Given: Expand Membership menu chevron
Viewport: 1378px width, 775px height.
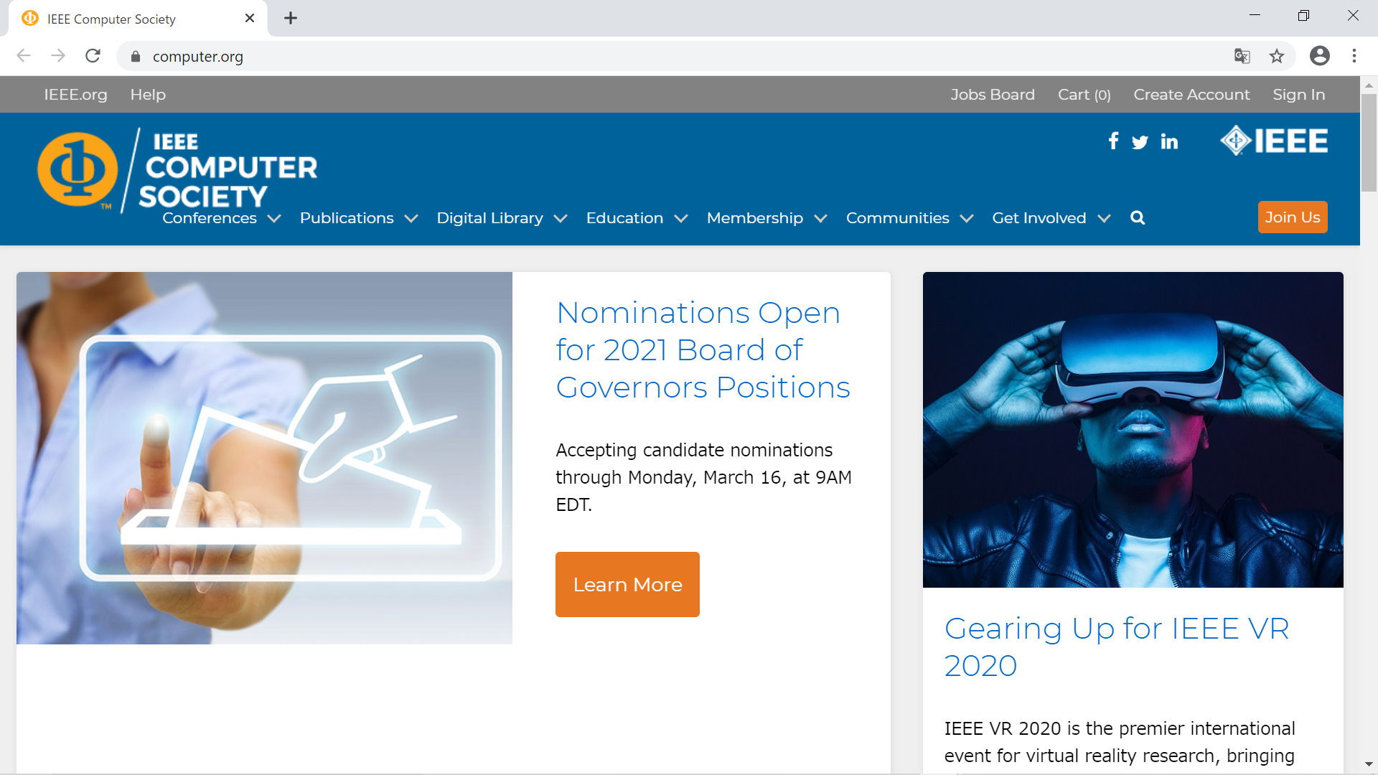Looking at the screenshot, I should coord(821,219).
